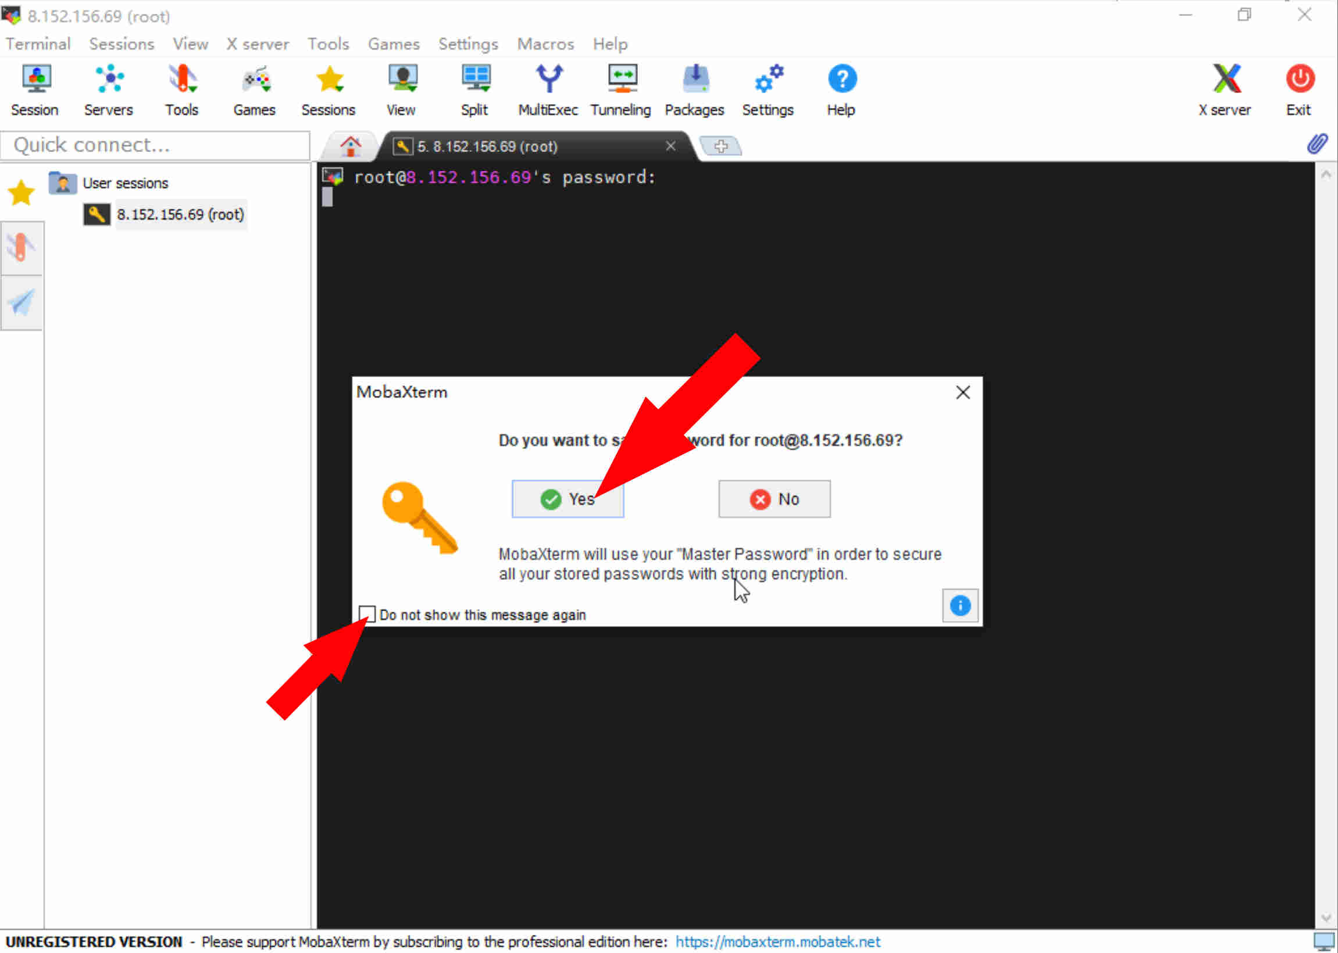Image resolution: width=1338 pixels, height=953 pixels.
Task: Select the sidebar tools knife icon
Action: coord(21,247)
